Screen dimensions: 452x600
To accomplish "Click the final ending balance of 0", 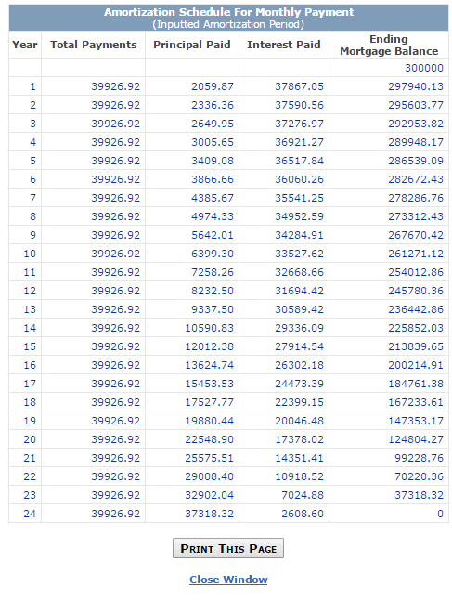I will [x=389, y=514].
